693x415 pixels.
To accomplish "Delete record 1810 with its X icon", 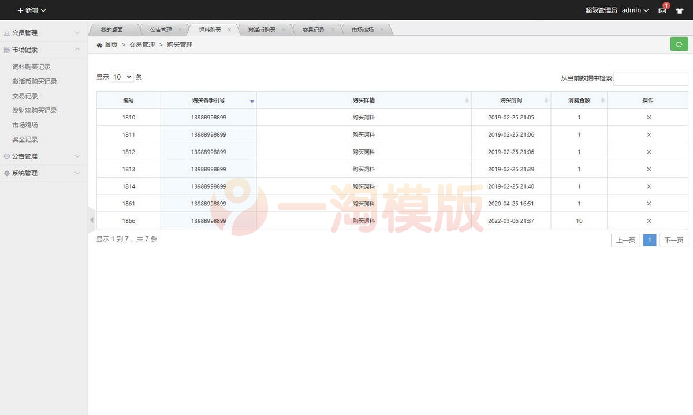I will 649,117.
